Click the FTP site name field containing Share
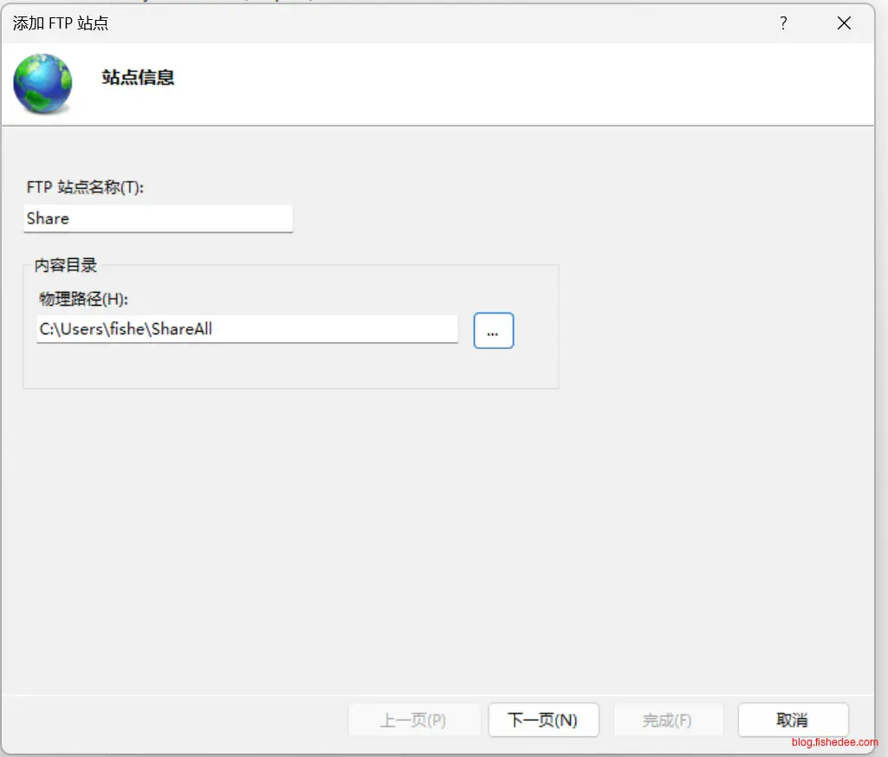Screen dimensions: 888x757 click(158, 218)
